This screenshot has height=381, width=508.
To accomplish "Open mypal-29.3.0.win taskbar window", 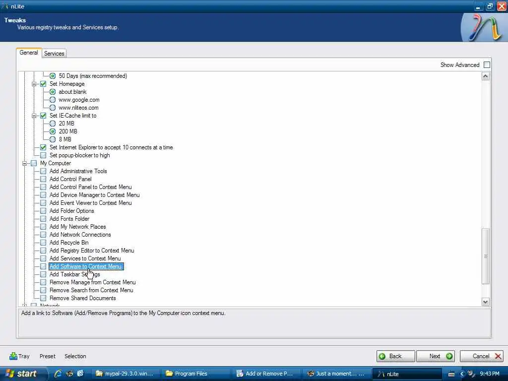I will click(x=125, y=374).
